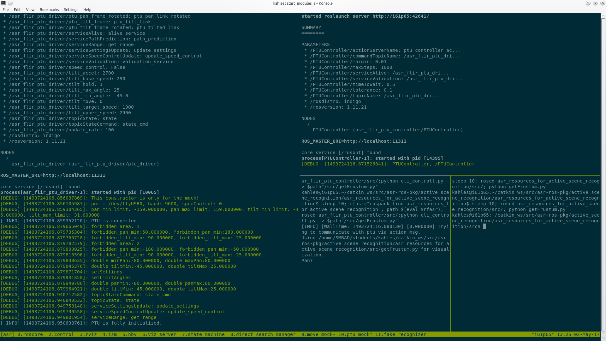Image resolution: width=606 pixels, height=341 pixels.
Task: Open the Edit menu
Action: (17, 10)
